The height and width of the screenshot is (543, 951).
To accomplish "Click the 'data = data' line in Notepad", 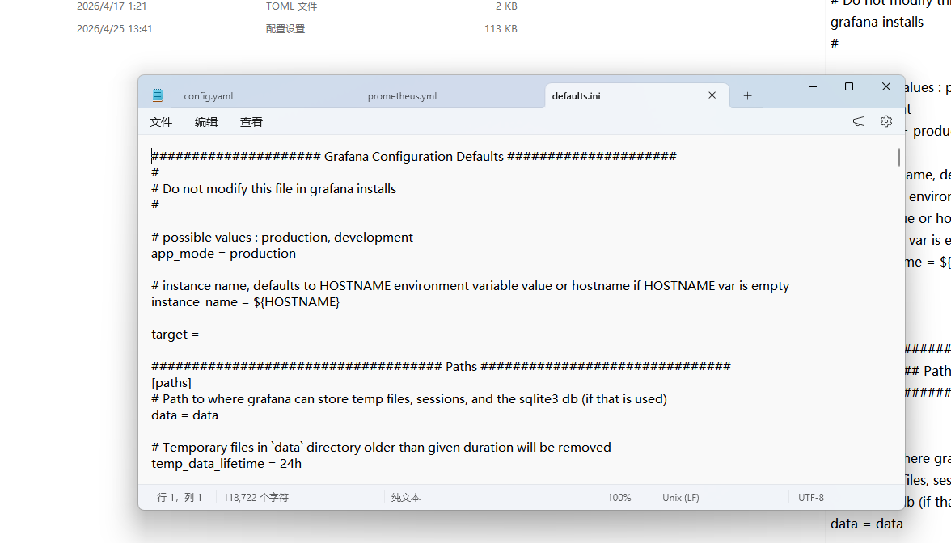I will pos(184,415).
